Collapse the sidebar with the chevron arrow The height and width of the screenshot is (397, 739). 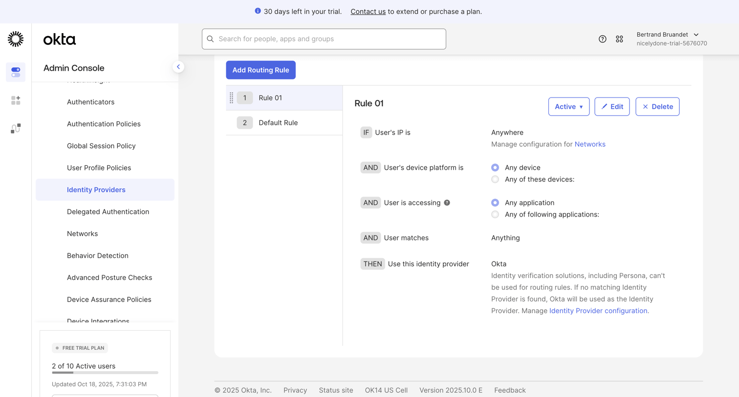(x=178, y=67)
